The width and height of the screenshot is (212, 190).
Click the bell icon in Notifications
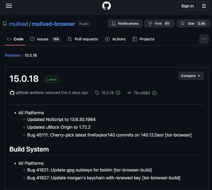114,24
